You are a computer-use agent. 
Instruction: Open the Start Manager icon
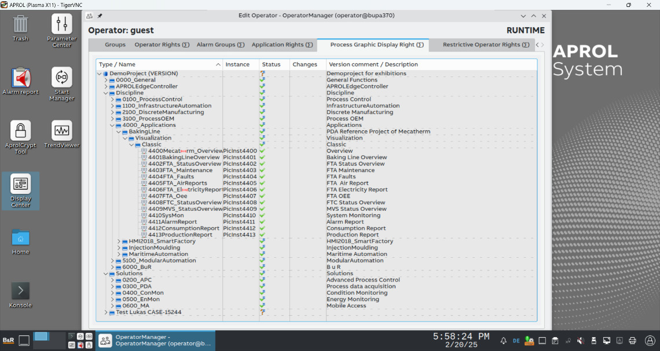[61, 78]
